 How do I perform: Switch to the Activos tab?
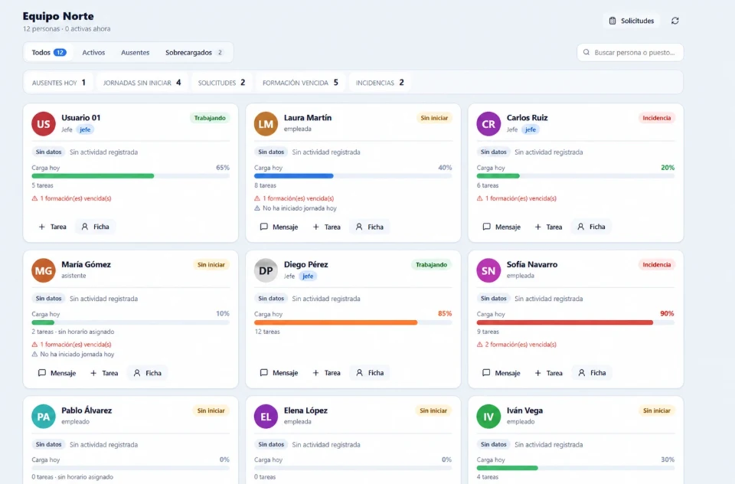point(93,53)
